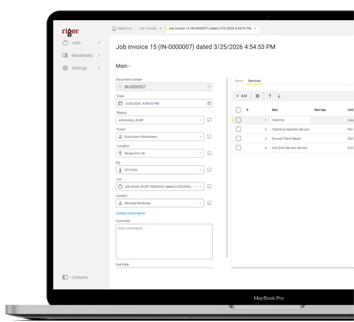Go to Beginning home icon
The height and width of the screenshot is (322, 354).
point(114,28)
